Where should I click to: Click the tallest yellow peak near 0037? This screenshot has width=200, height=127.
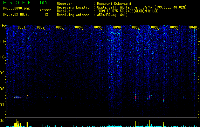coord(136,122)
